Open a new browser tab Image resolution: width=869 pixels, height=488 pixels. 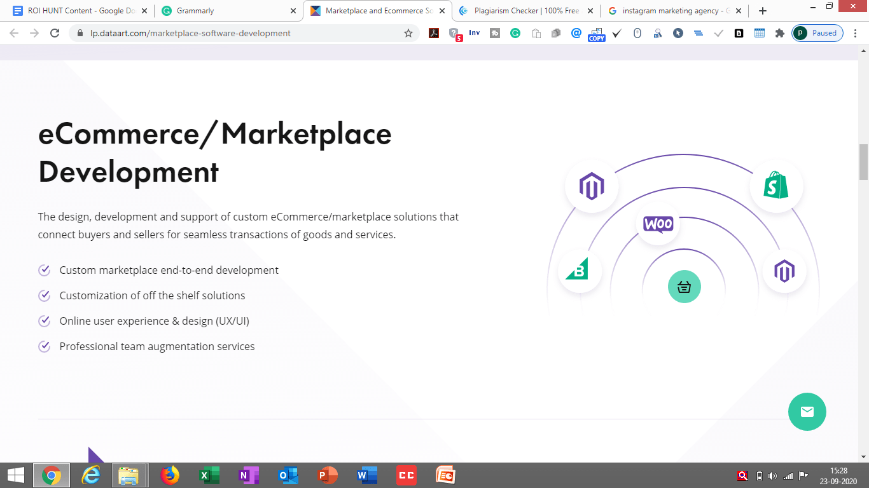(762, 10)
